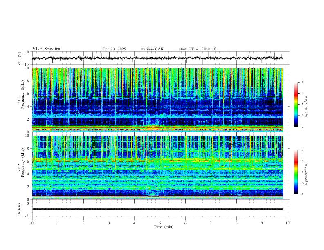Image resolution: width=324 pixels, height=250 pixels.
Task: Click the "8" kHz tick on ch.2 frequency axis
Action: click(x=29, y=149)
